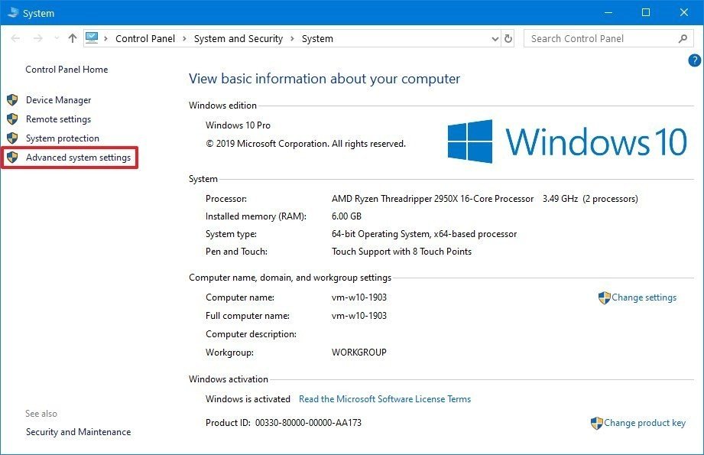Click the shield icon beside System protection
Viewport: 704px width, 455px height.
12,138
